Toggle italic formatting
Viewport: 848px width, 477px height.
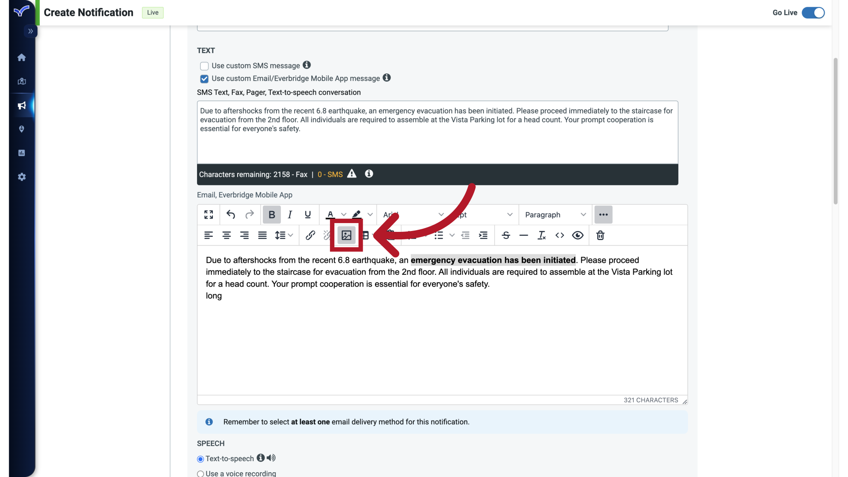click(x=290, y=215)
